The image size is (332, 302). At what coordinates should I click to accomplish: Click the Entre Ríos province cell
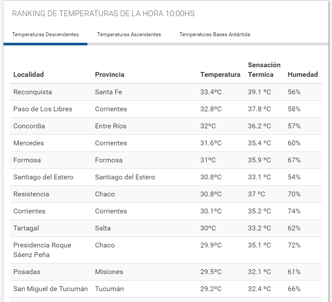111,126
